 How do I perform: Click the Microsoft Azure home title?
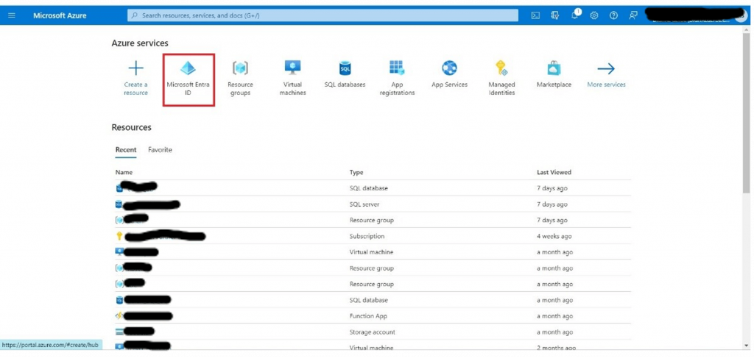point(60,15)
